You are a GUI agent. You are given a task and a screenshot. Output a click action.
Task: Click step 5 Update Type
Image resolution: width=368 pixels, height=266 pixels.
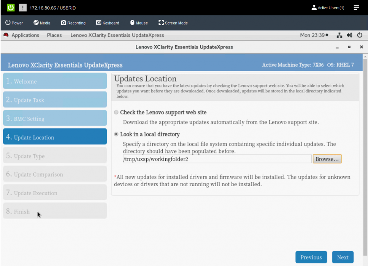55,155
